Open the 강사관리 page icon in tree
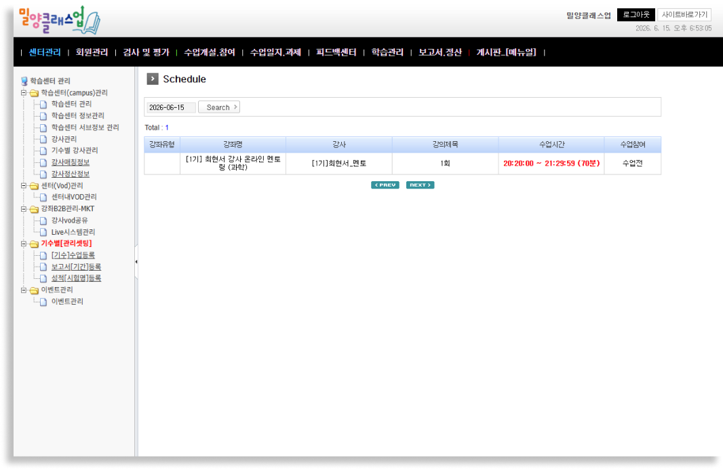This screenshot has height=473, width=723. [43, 139]
